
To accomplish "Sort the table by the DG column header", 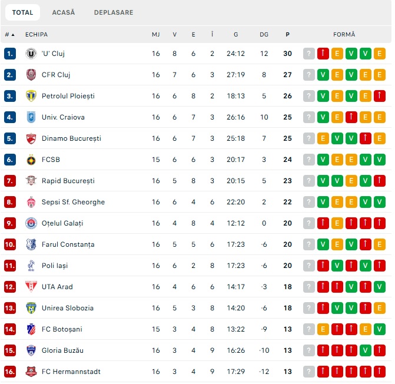I will pyautogui.click(x=264, y=35).
